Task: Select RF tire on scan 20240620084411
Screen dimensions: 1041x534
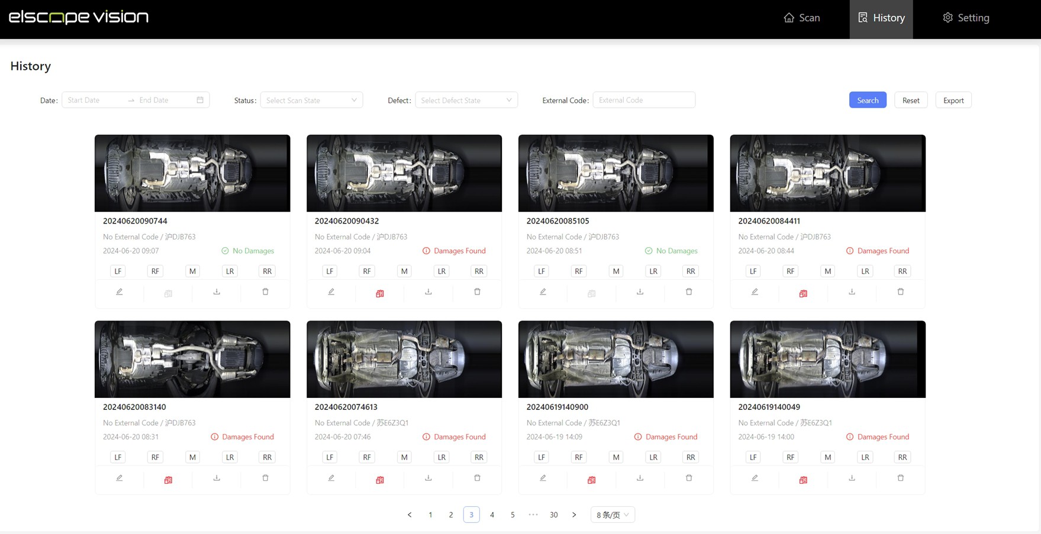Action: (790, 271)
